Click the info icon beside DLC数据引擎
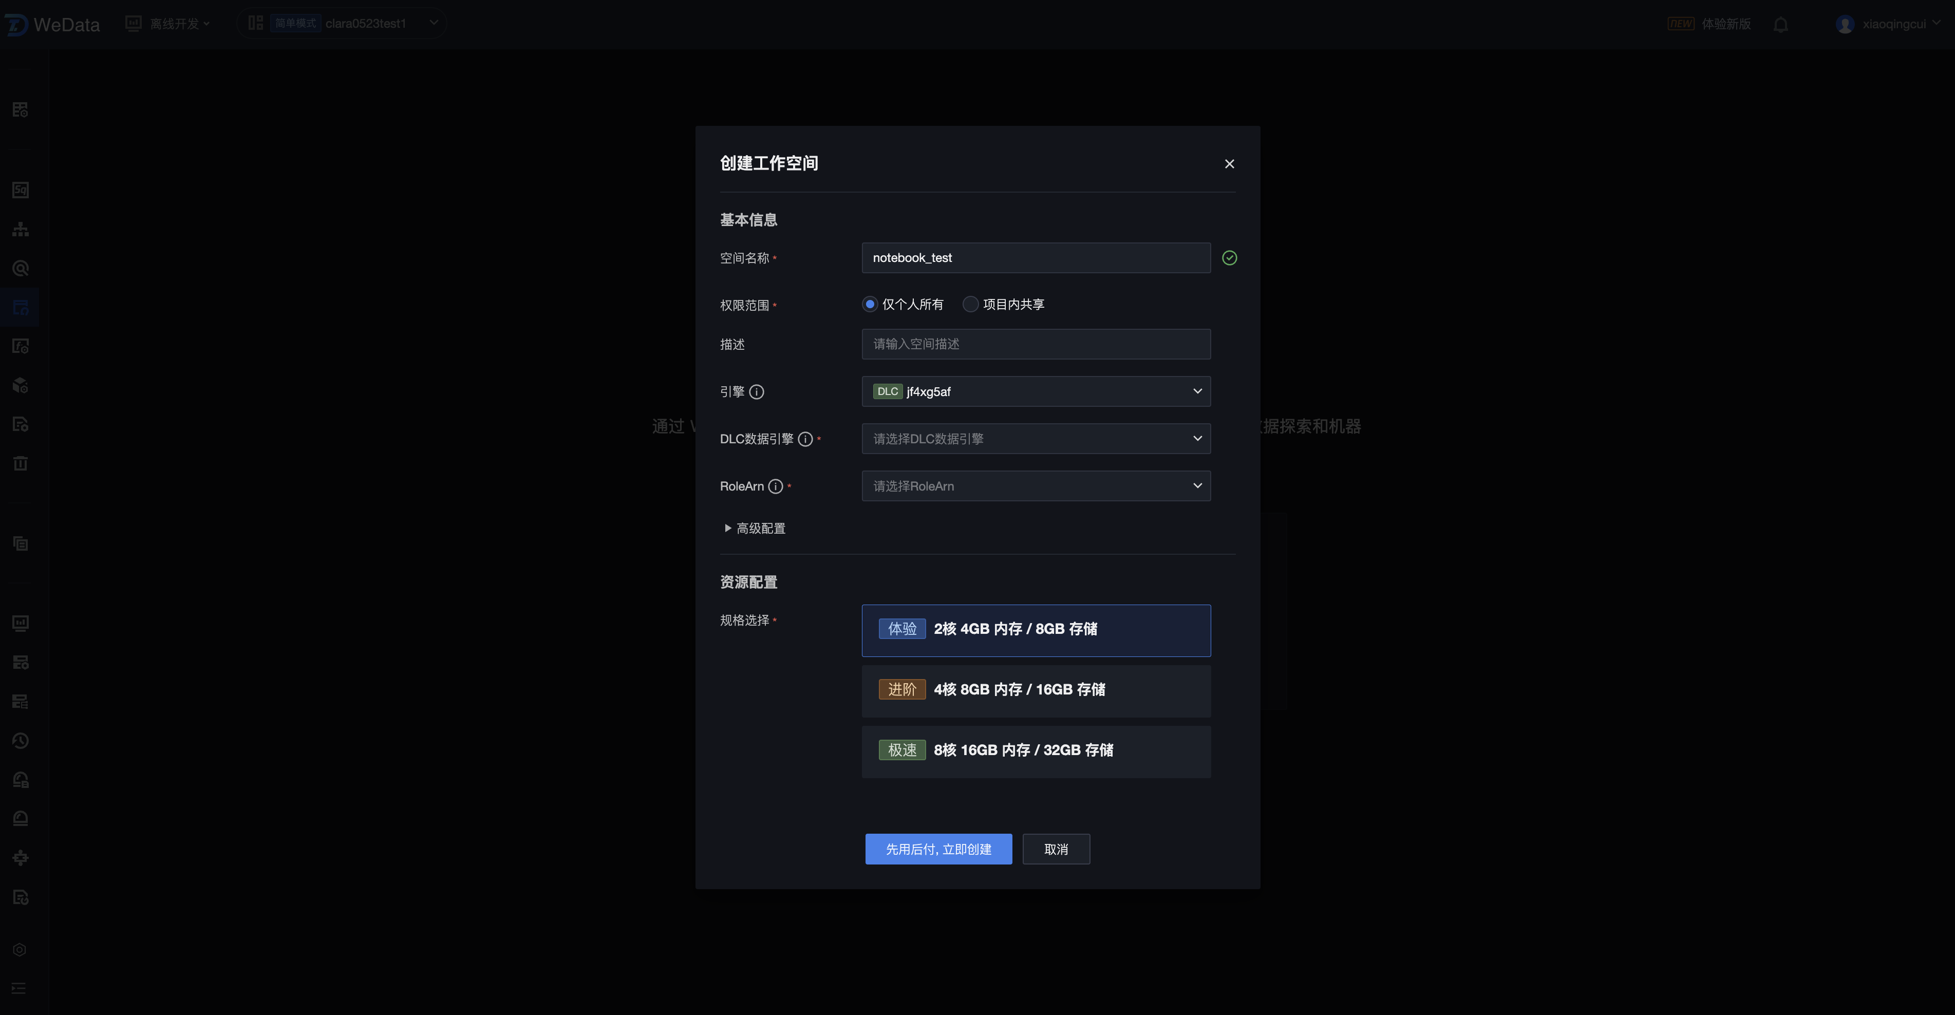The image size is (1955, 1015). (805, 439)
